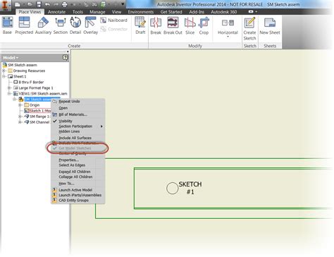The image size is (334, 257).
Task: Open the Inventor application menu button
Action: click(x=5, y=5)
